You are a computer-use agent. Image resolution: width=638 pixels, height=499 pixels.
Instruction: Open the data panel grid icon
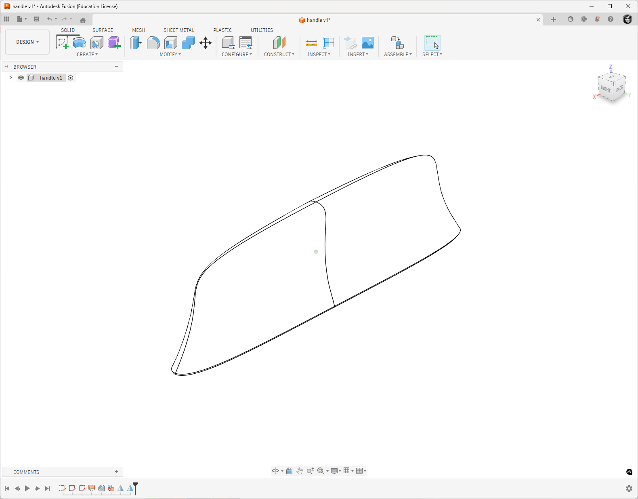(x=6, y=19)
